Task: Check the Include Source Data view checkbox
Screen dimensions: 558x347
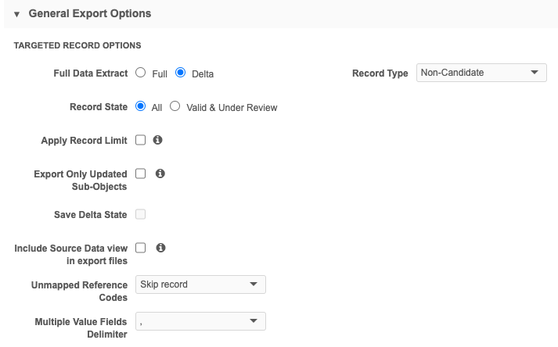Action: click(x=141, y=248)
